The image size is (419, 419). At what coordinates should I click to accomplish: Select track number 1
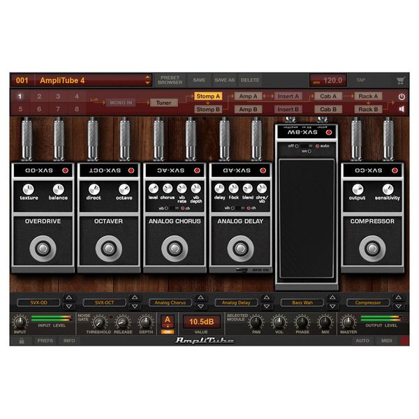(20, 96)
